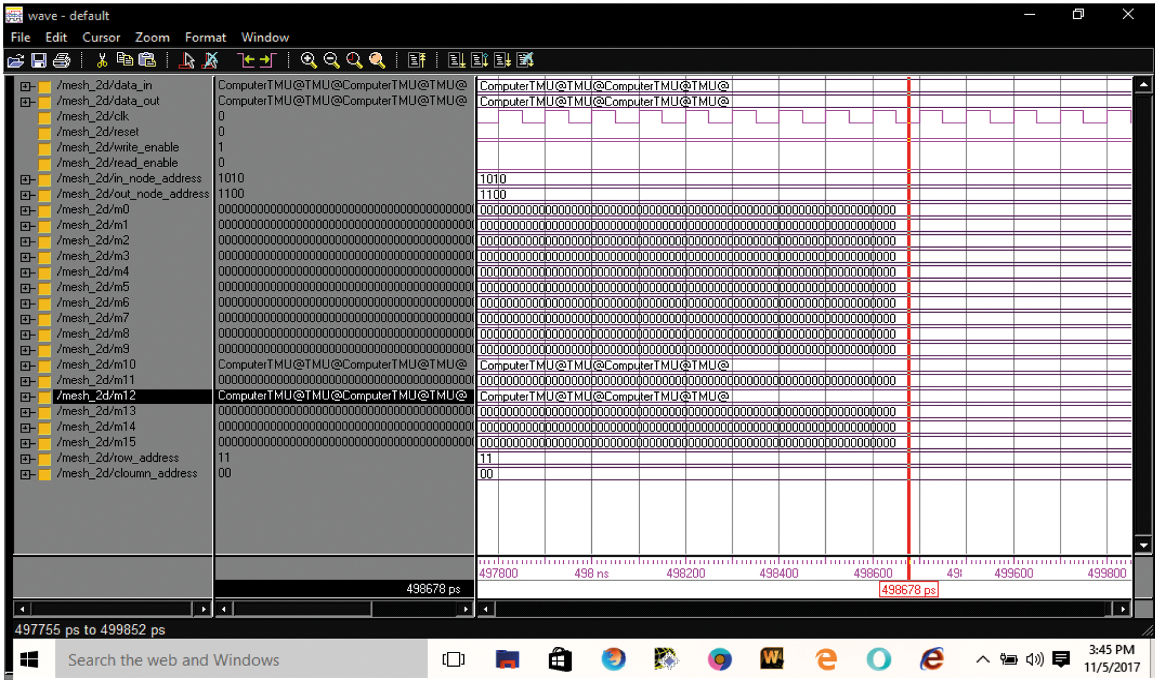Image resolution: width=1158 pixels, height=683 pixels.
Task: Click the Cut scissors icon
Action: click(x=101, y=60)
